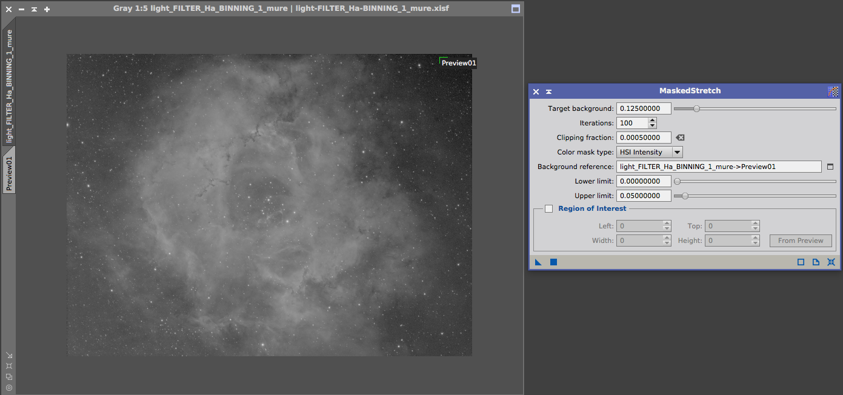843x395 pixels.
Task: Decrease Iterations with the down arrow
Action: (652, 126)
